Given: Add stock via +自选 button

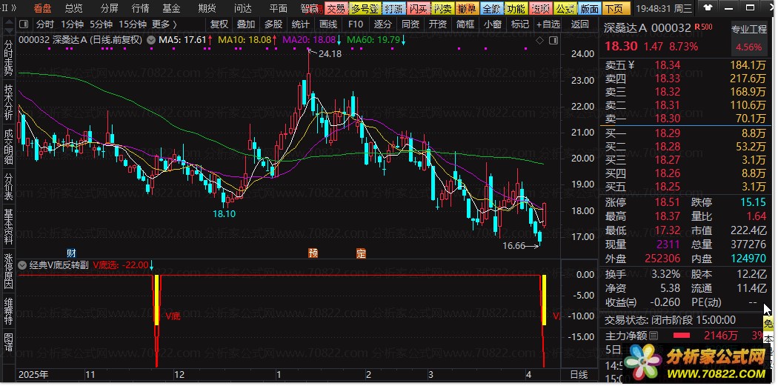Looking at the screenshot, I should [548, 24].
